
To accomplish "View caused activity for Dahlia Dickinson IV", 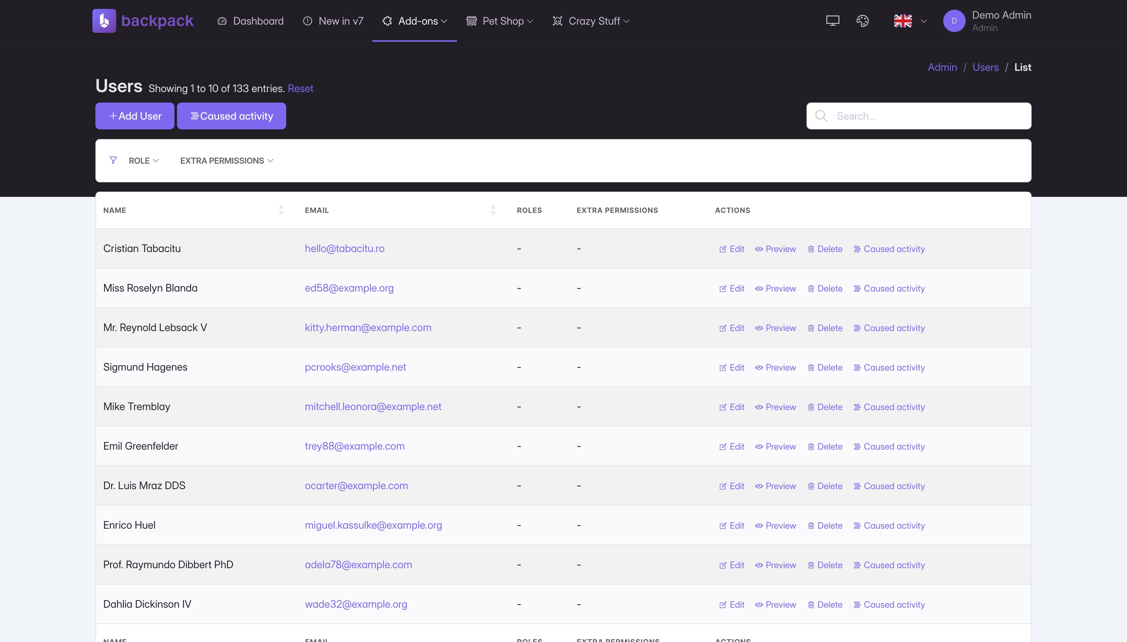I will (x=889, y=604).
